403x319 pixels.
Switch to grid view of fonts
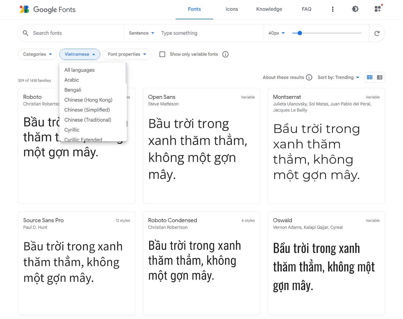[x=370, y=77]
